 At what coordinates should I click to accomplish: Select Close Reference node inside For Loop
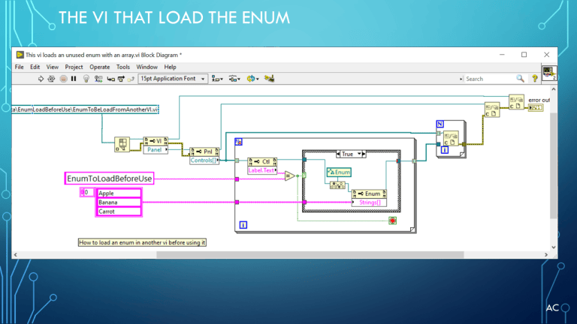pyautogui.click(x=451, y=139)
